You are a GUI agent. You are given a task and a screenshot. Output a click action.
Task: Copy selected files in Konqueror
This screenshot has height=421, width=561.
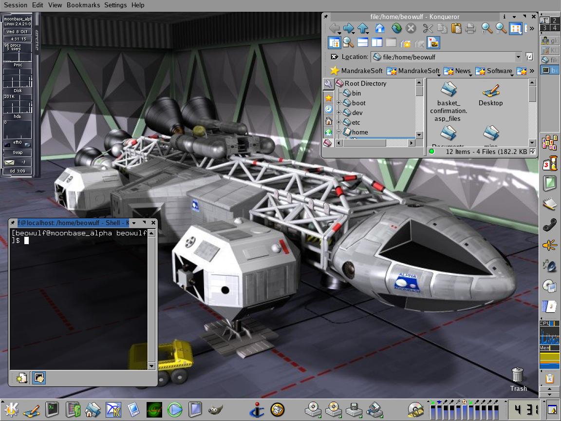[442, 28]
